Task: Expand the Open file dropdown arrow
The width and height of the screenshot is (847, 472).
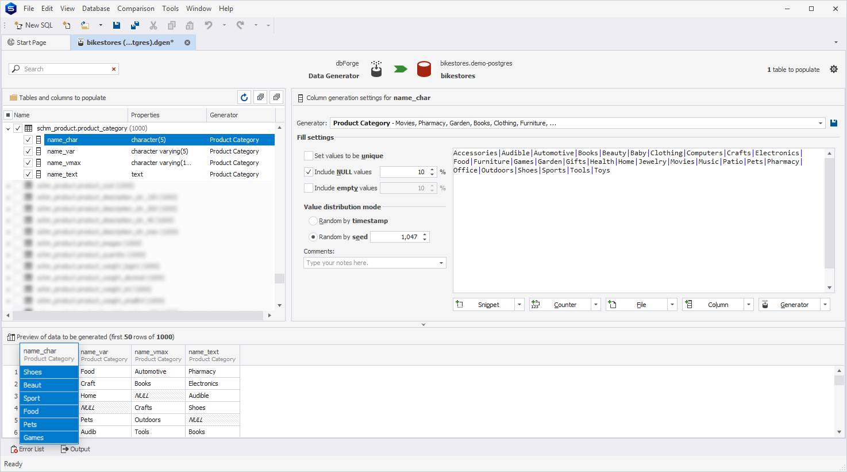Action: pos(101,25)
